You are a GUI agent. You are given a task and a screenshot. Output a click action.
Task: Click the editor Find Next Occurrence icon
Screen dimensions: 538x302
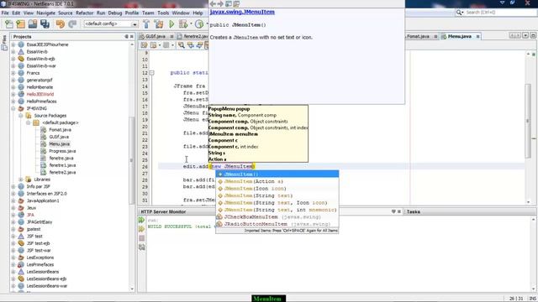click(199, 45)
